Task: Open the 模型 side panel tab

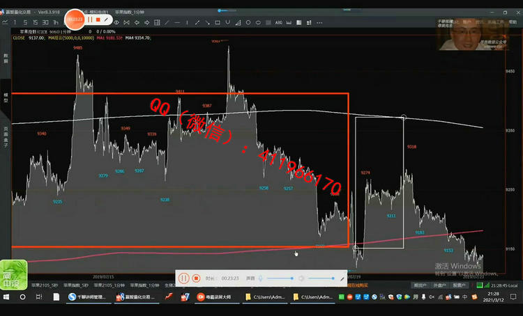Action: point(6,97)
